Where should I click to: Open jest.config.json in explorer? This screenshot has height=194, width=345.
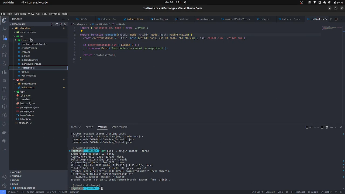click(x=38, y=103)
